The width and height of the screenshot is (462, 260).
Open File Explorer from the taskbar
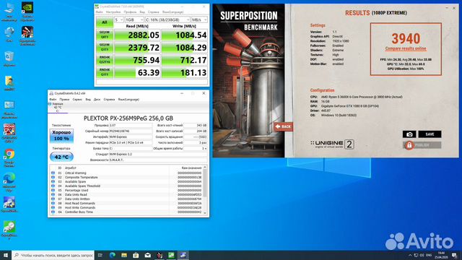124,255
